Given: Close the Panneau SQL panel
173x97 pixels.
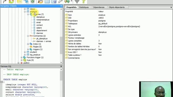Looking at the screenshot, I should pyautogui.click(x=61, y=66).
